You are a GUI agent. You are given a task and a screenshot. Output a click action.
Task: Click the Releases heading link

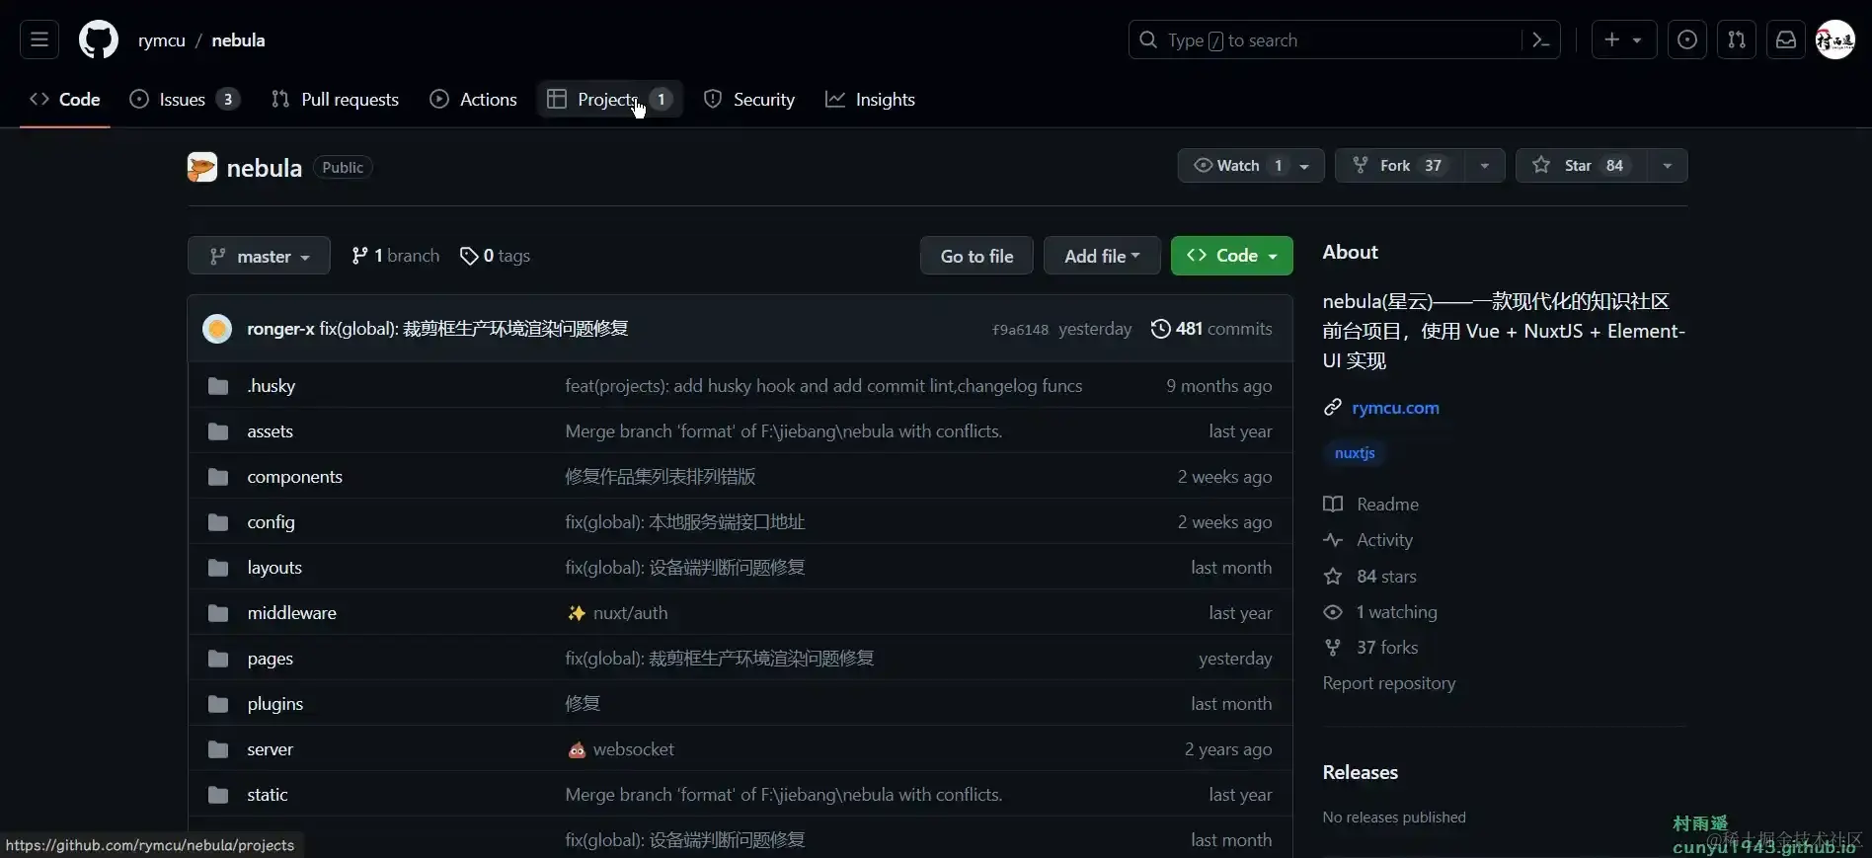click(x=1360, y=772)
